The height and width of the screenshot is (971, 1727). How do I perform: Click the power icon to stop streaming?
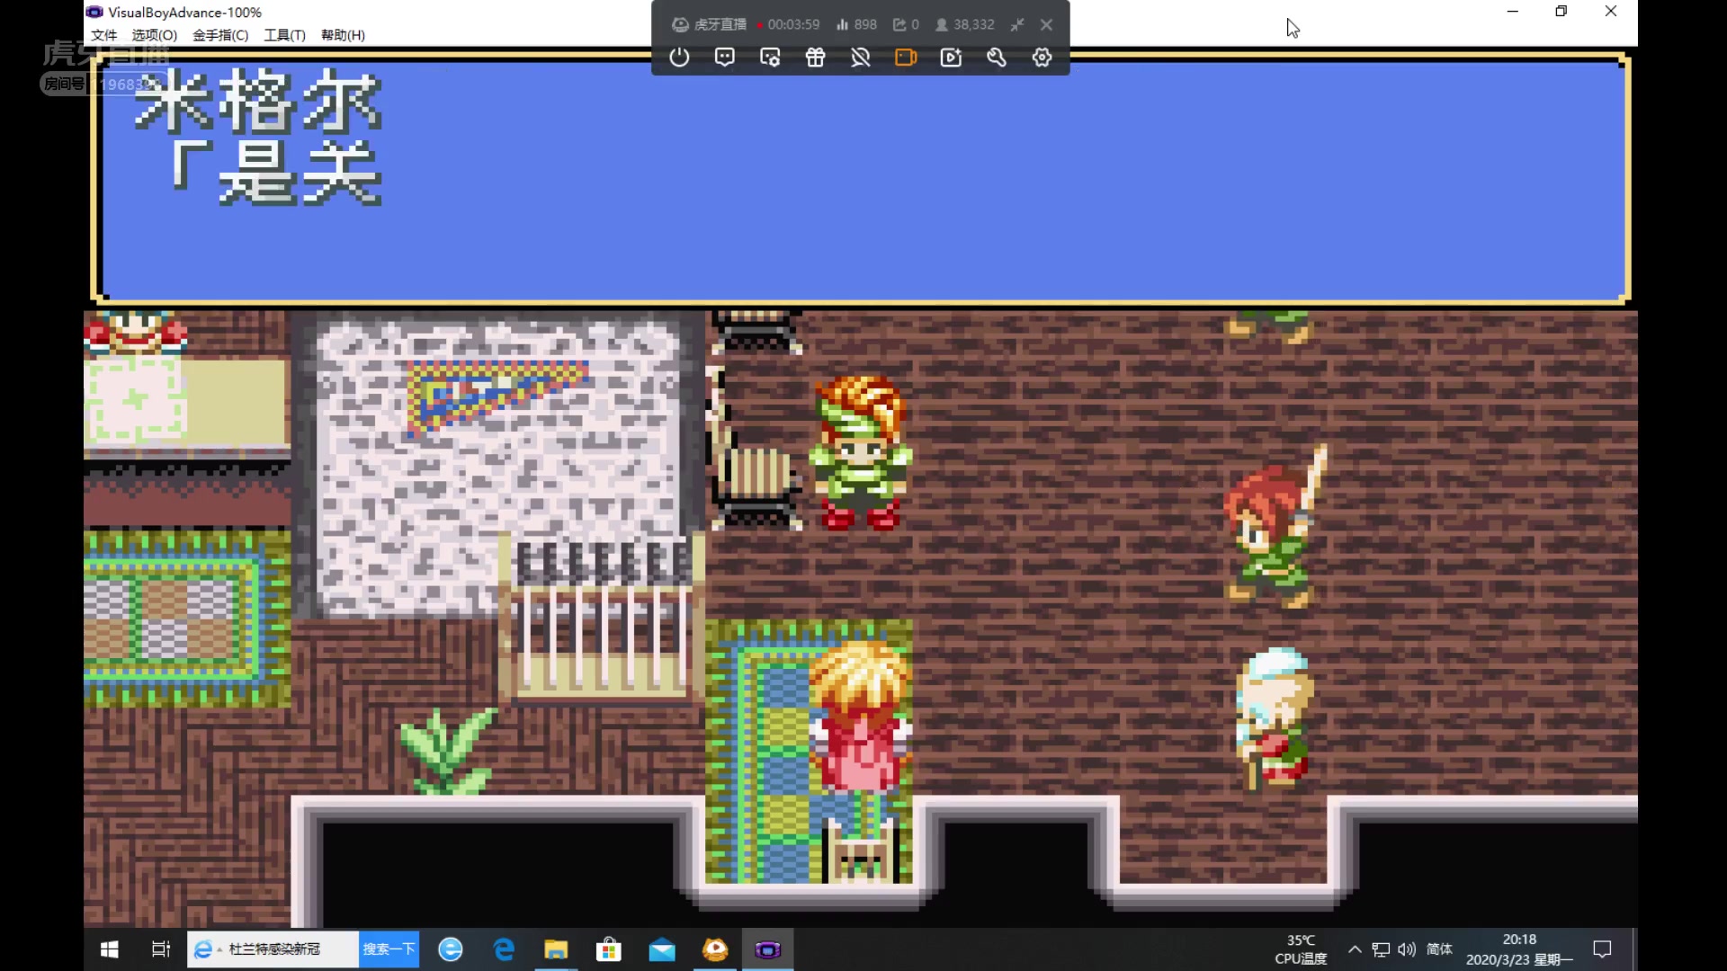point(679,58)
